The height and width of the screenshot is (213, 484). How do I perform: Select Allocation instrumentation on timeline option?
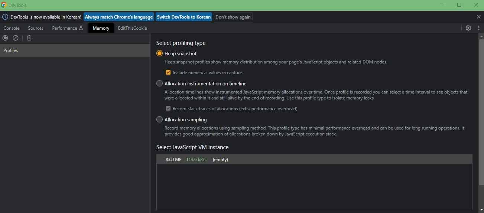160,83
